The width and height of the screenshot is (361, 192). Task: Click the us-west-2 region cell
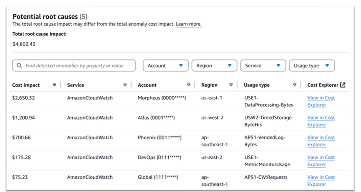(x=212, y=118)
